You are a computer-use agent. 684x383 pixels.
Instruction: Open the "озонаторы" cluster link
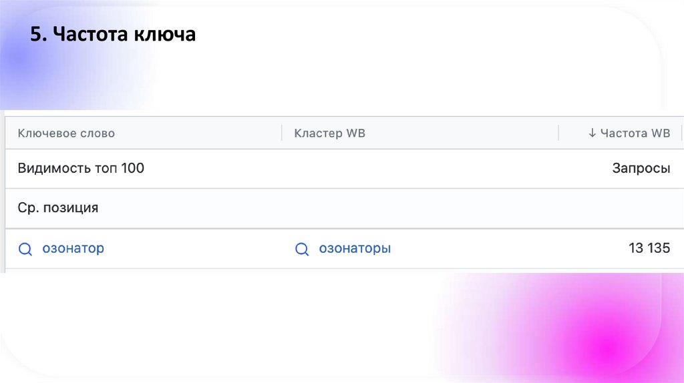355,249
